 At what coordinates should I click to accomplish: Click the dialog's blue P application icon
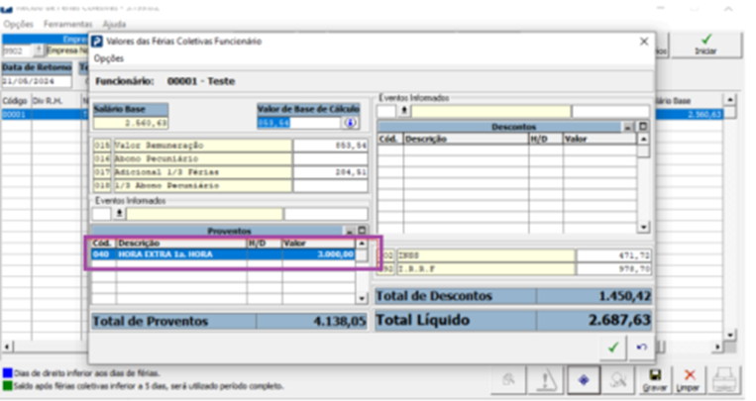pos(97,42)
